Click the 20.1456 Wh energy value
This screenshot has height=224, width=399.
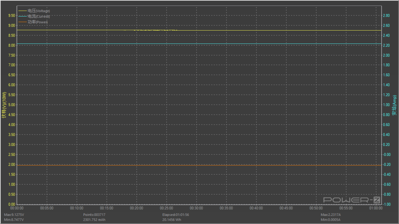click(172, 220)
